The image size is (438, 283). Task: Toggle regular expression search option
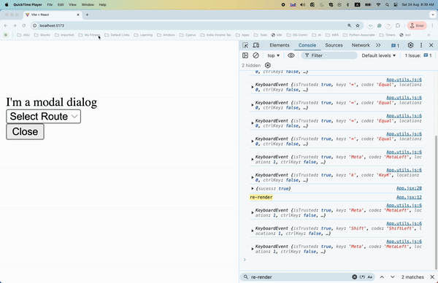coord(362,277)
